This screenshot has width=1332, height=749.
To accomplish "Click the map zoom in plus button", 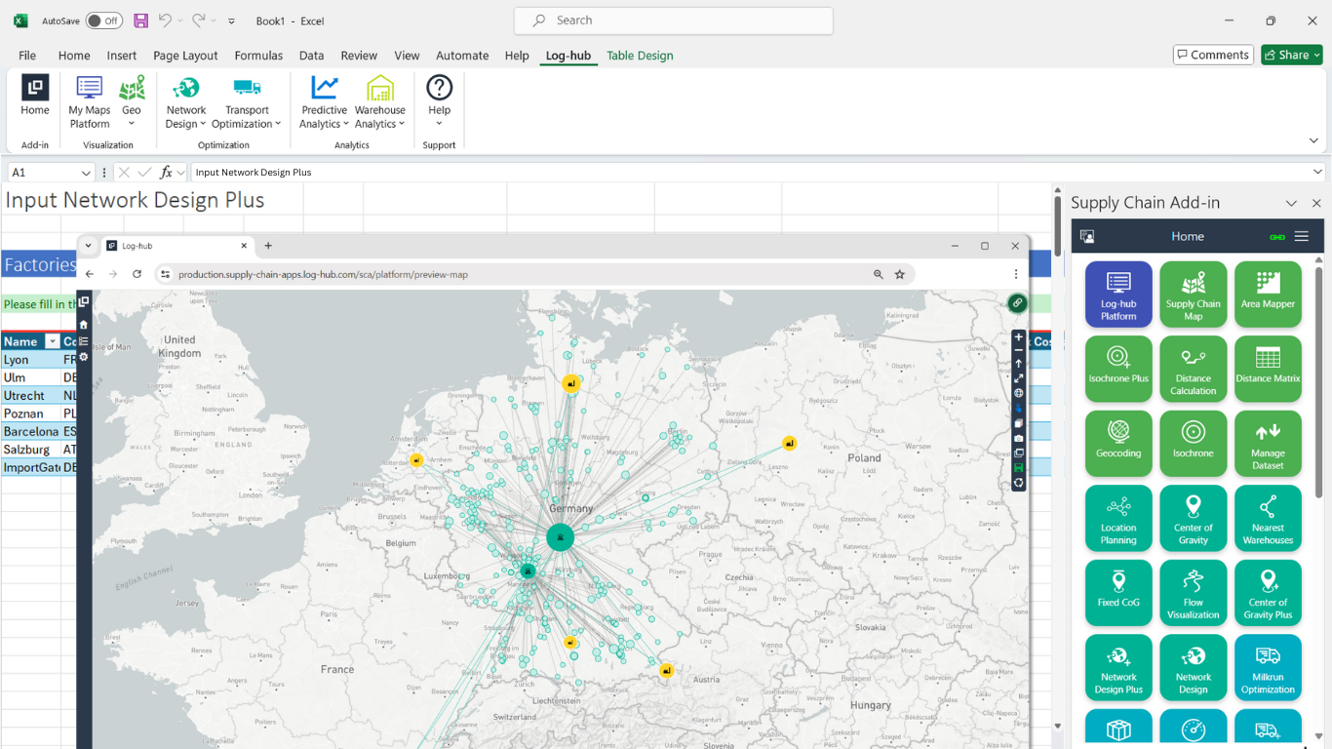I will [x=1018, y=337].
